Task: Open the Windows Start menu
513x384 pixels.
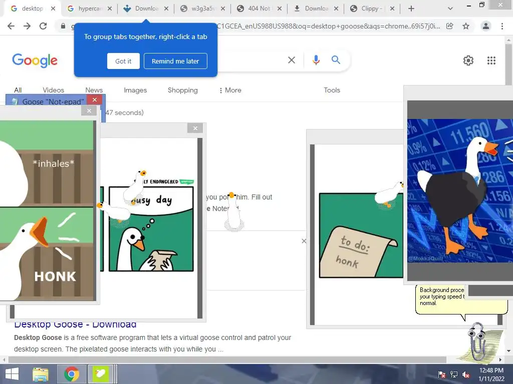Action: (x=12, y=374)
